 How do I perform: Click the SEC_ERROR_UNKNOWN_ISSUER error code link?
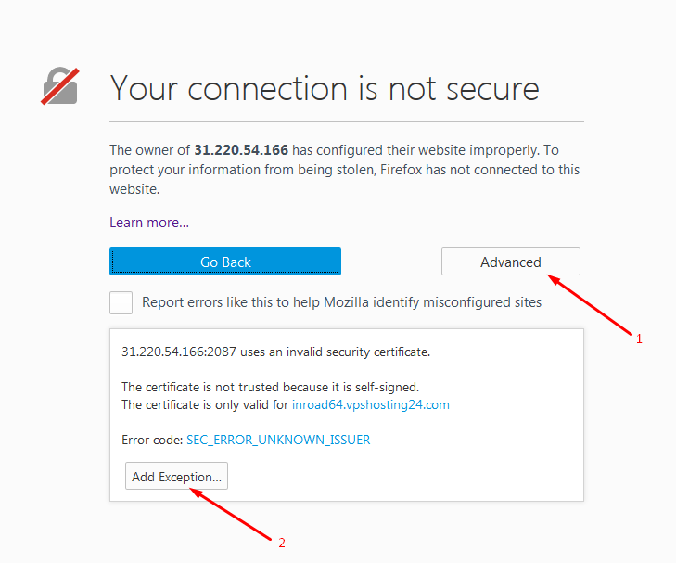[278, 440]
